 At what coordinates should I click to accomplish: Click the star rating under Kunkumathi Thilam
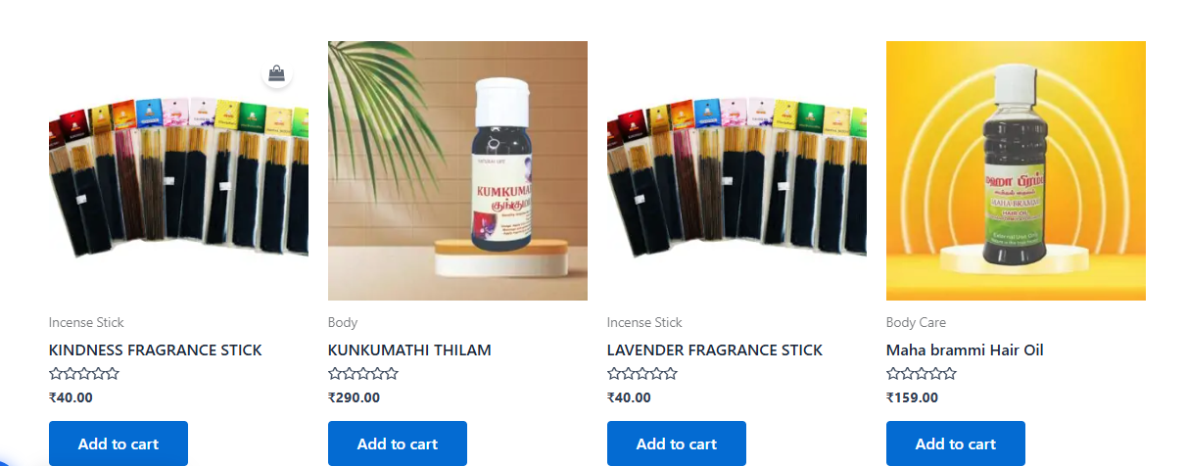point(363,374)
